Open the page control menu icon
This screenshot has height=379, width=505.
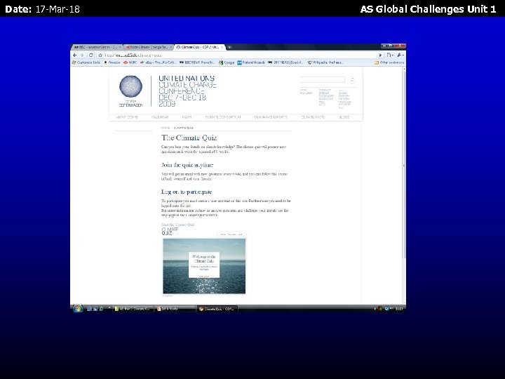(390, 55)
